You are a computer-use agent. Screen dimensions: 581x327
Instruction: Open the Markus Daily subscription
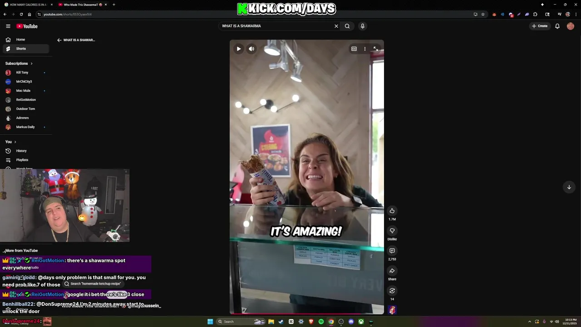[26, 127]
